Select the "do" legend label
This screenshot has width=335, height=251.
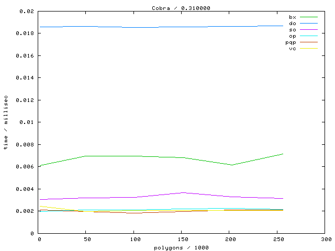click(292, 24)
